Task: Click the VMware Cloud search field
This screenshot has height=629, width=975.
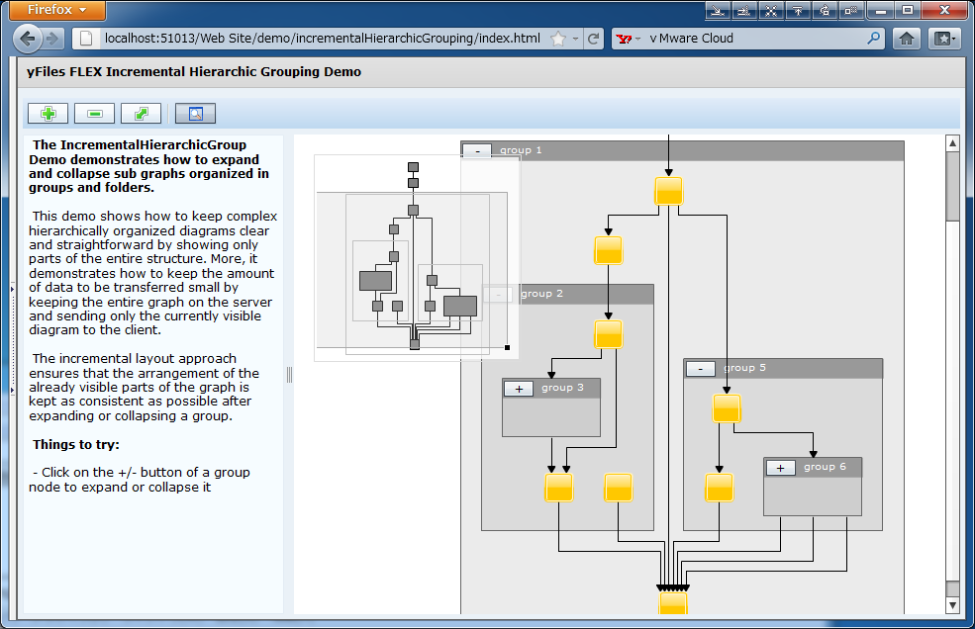Action: [755, 39]
